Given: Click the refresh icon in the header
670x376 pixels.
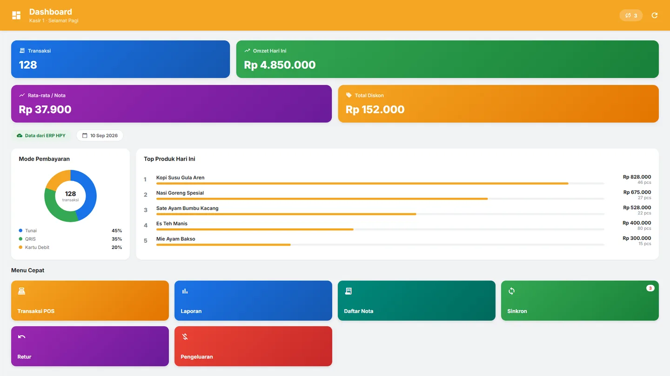Looking at the screenshot, I should tap(655, 15).
